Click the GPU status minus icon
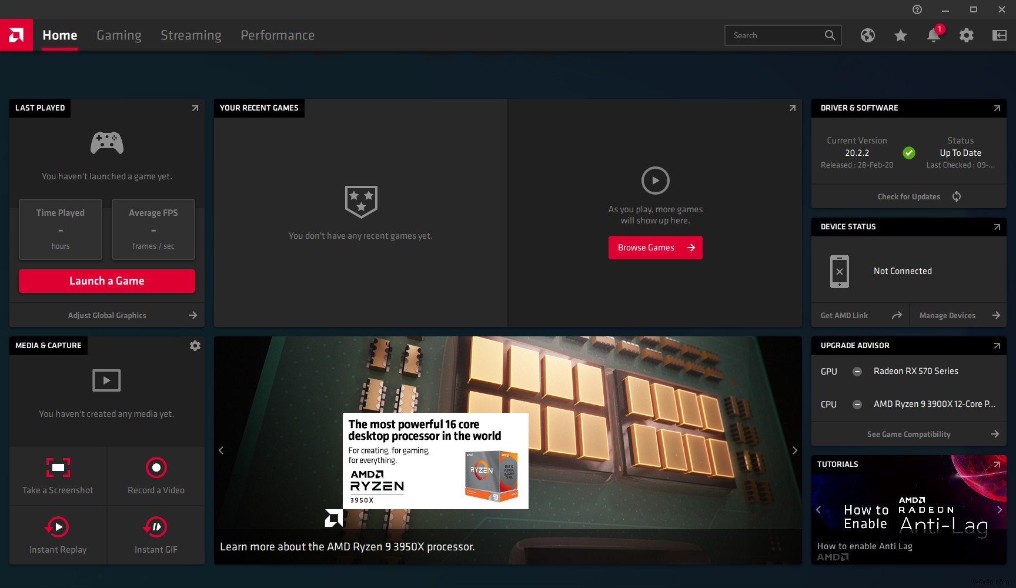 857,372
